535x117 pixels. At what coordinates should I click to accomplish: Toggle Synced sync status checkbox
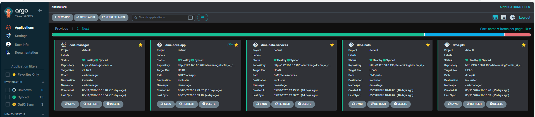8,97
